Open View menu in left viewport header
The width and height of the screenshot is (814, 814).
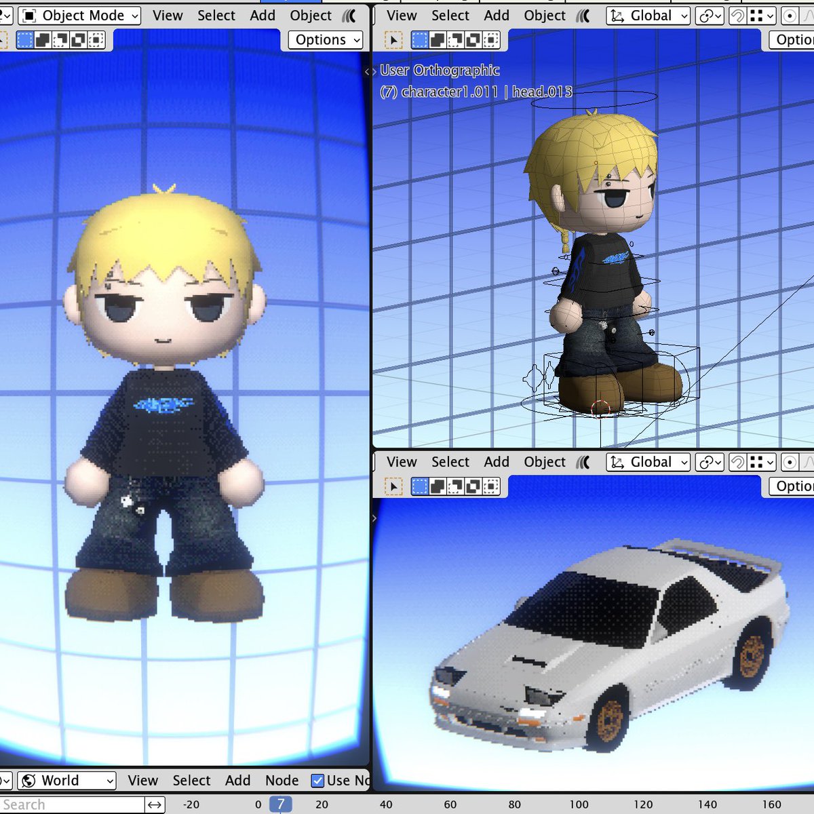(168, 16)
